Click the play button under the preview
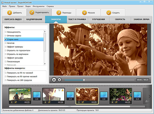 (x=54, y=80)
